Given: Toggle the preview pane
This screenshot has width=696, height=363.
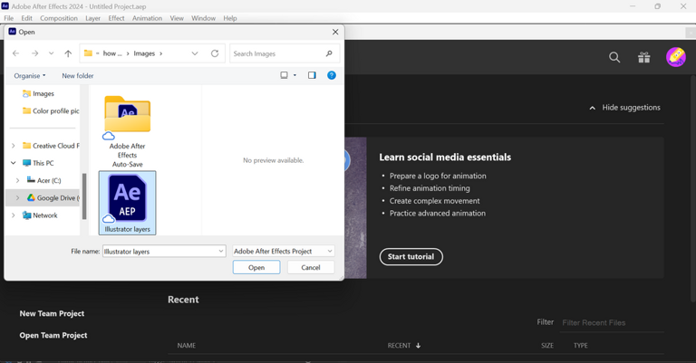Looking at the screenshot, I should pyautogui.click(x=312, y=75).
